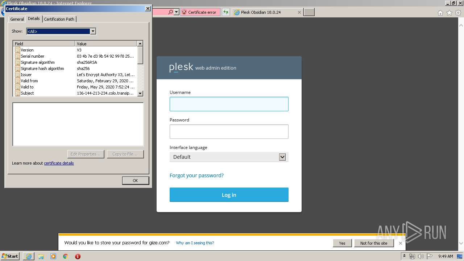
Task: Select the Serial number field row
Action: 75,56
